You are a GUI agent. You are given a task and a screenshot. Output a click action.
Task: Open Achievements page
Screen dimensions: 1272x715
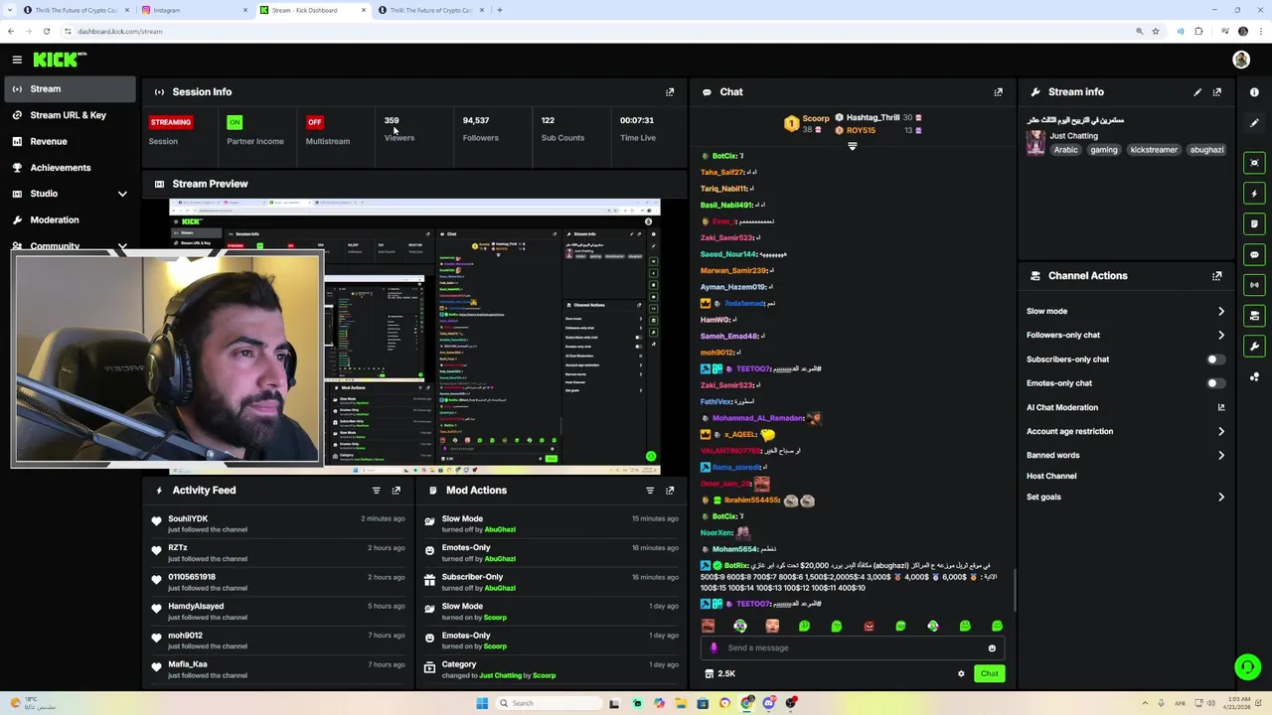[68, 168]
